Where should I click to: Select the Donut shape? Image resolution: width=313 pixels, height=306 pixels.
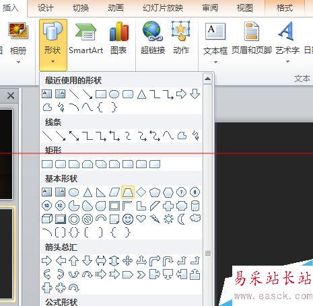[x=74, y=219]
